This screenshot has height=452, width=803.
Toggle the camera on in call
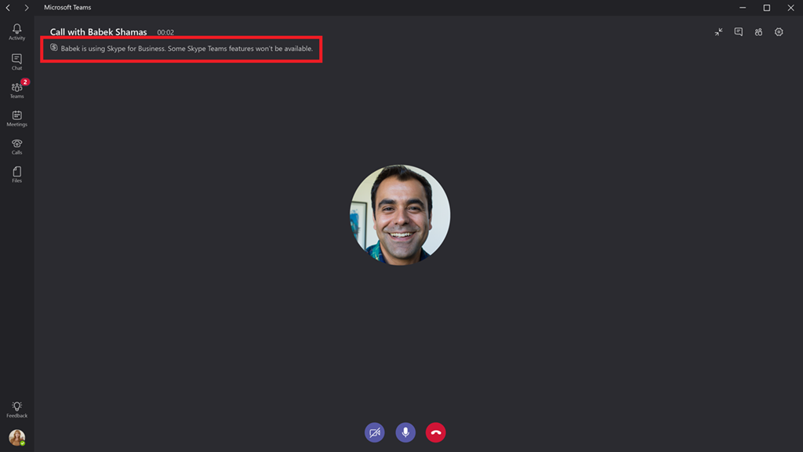[x=374, y=432]
